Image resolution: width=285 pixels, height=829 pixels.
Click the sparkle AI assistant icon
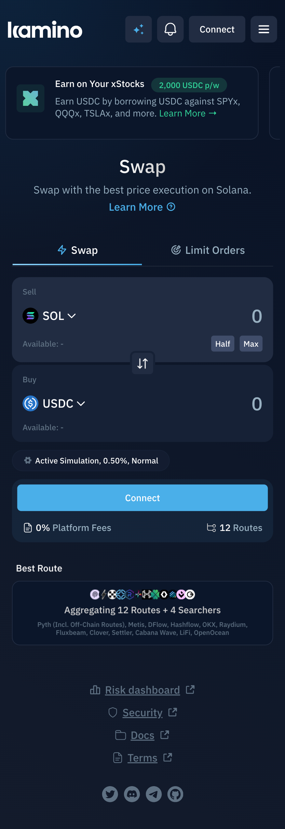138,29
